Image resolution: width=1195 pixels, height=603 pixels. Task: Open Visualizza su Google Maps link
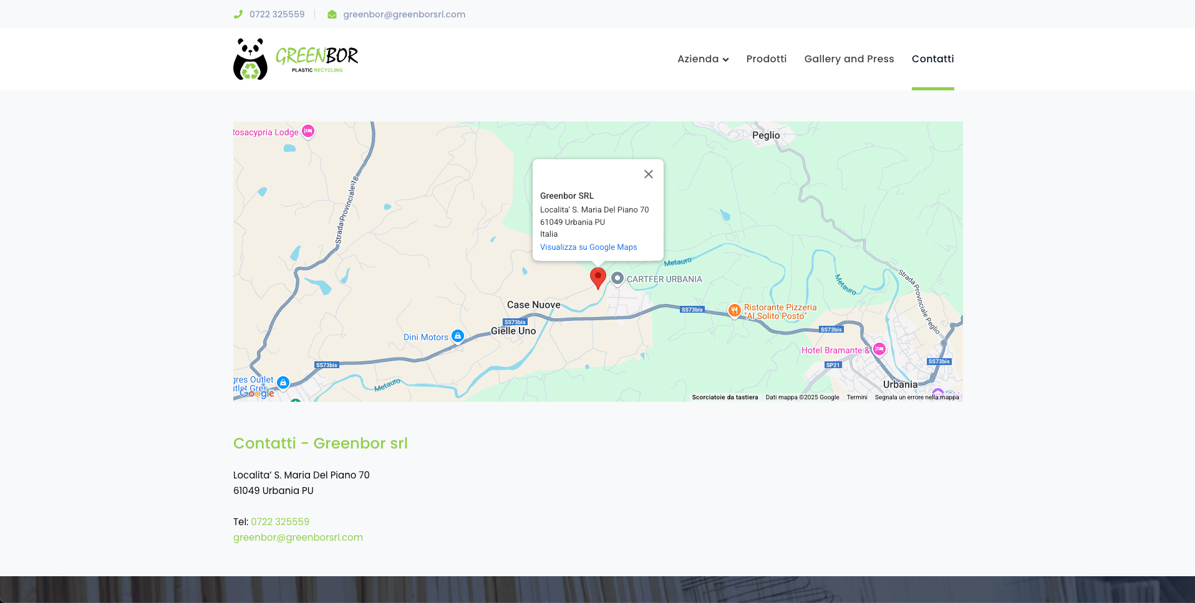click(588, 247)
